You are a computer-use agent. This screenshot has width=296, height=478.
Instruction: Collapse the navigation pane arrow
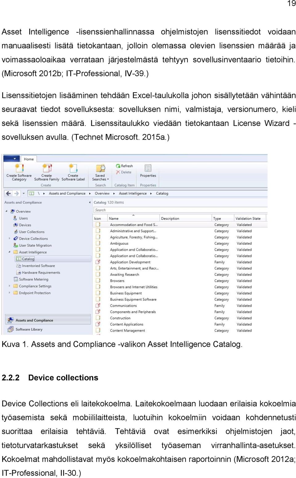[x=90, y=203]
